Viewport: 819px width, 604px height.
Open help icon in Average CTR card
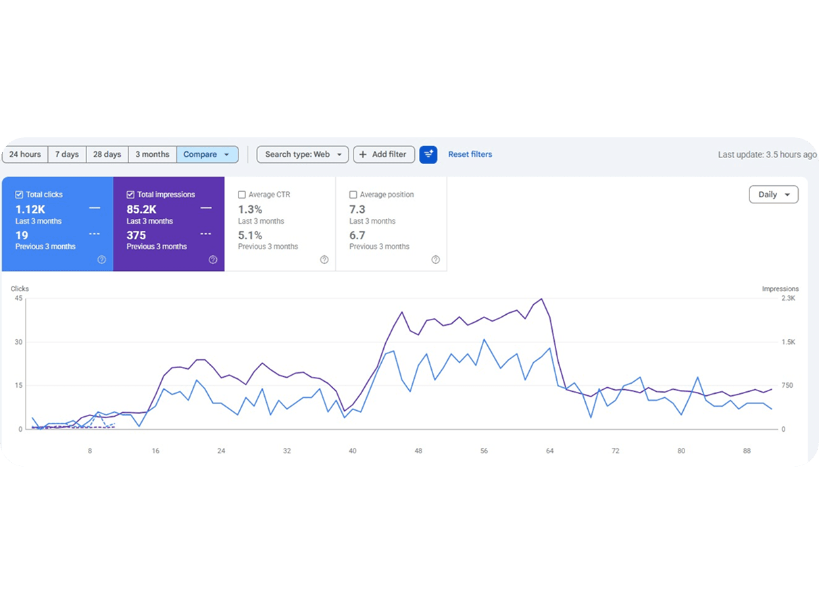click(x=324, y=259)
